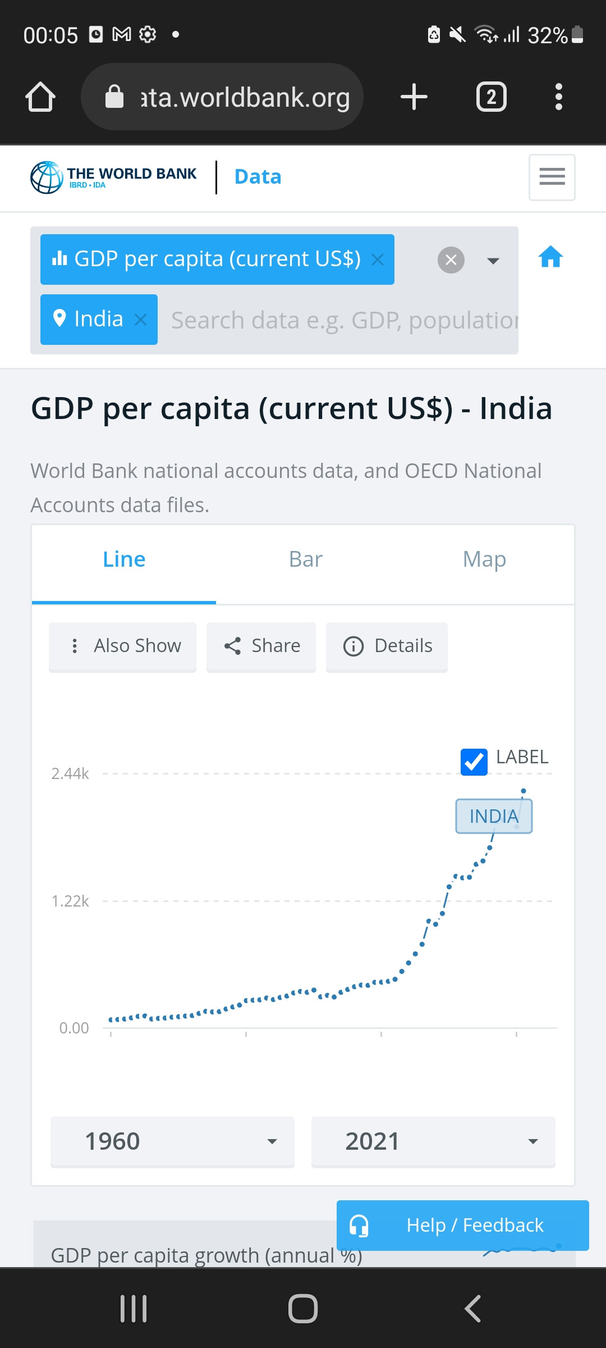This screenshot has height=1348, width=606.
Task: Open the browser three-dot overflow menu
Action: tap(558, 97)
